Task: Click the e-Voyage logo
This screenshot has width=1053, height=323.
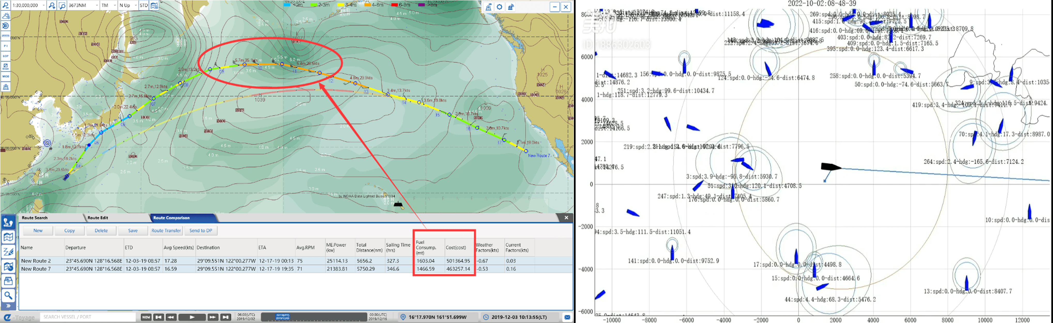Action: (19, 317)
